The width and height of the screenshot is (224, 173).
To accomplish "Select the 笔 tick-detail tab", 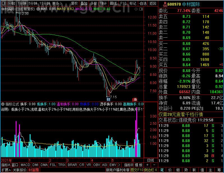I will pyautogui.click(x=162, y=170).
